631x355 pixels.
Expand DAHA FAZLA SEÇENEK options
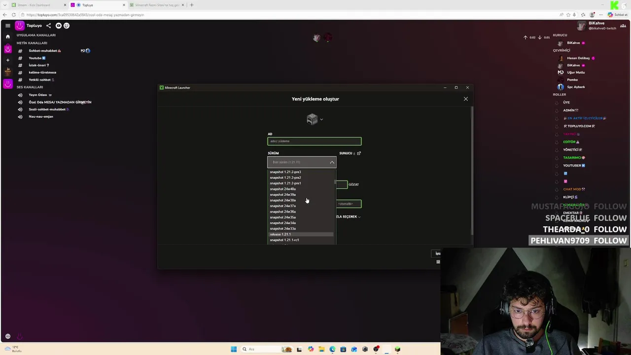click(x=348, y=217)
